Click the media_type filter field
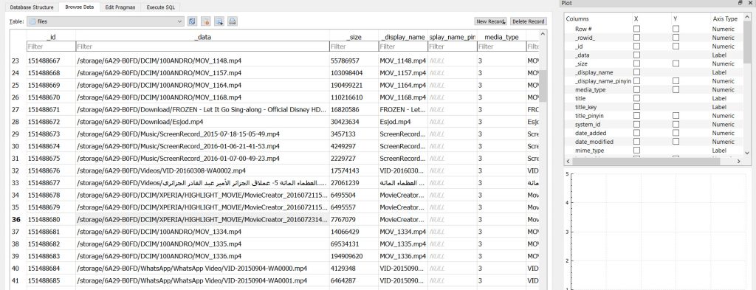Image resolution: width=756 pixels, height=290 pixels. [501, 46]
